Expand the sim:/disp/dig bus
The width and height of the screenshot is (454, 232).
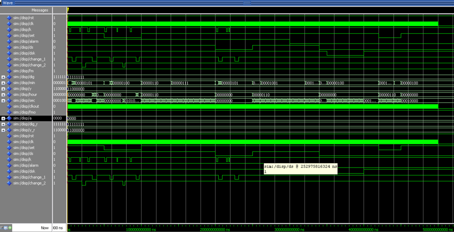pyautogui.click(x=3, y=77)
